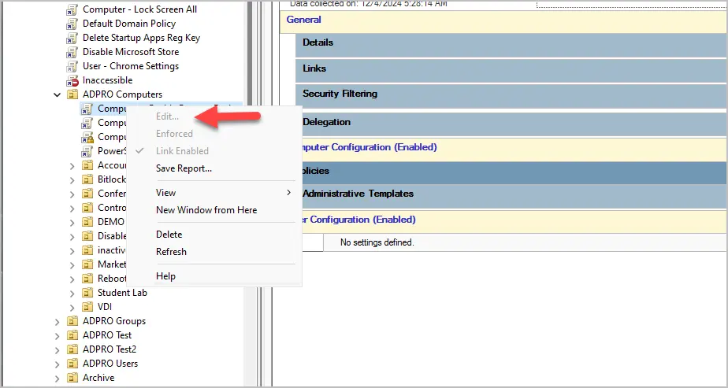The image size is (728, 388).
Task: Choose Save Report from context menu
Action: (x=184, y=168)
